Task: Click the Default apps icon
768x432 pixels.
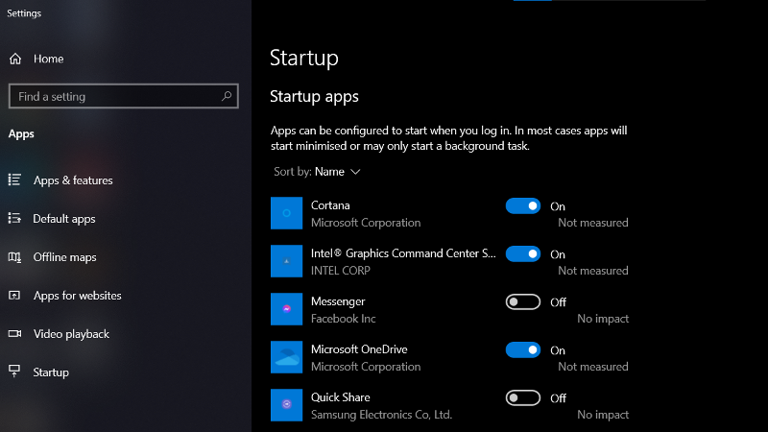Action: pyautogui.click(x=14, y=218)
